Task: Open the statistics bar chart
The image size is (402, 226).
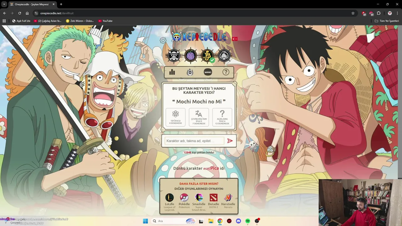Action: pos(172,72)
